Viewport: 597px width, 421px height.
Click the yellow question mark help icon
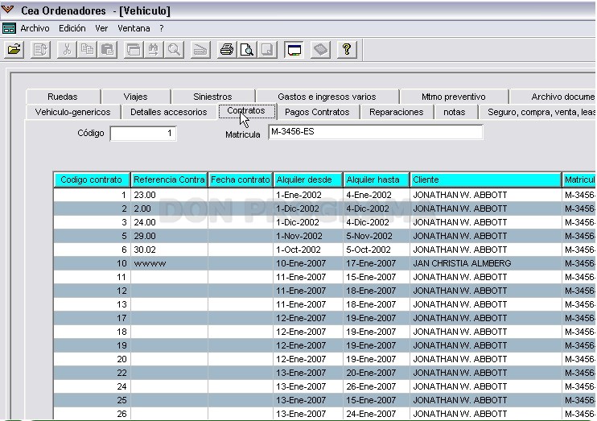coord(347,50)
